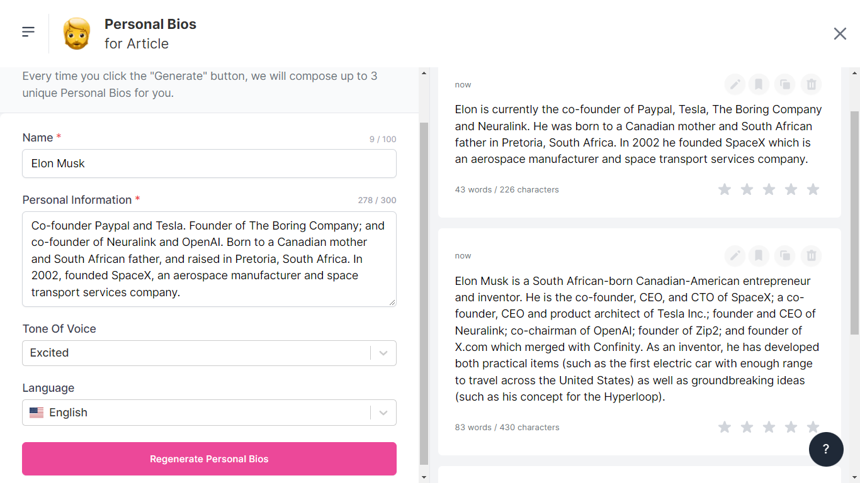Copy the first generated bio
This screenshot has height=483, width=860.
(784, 84)
